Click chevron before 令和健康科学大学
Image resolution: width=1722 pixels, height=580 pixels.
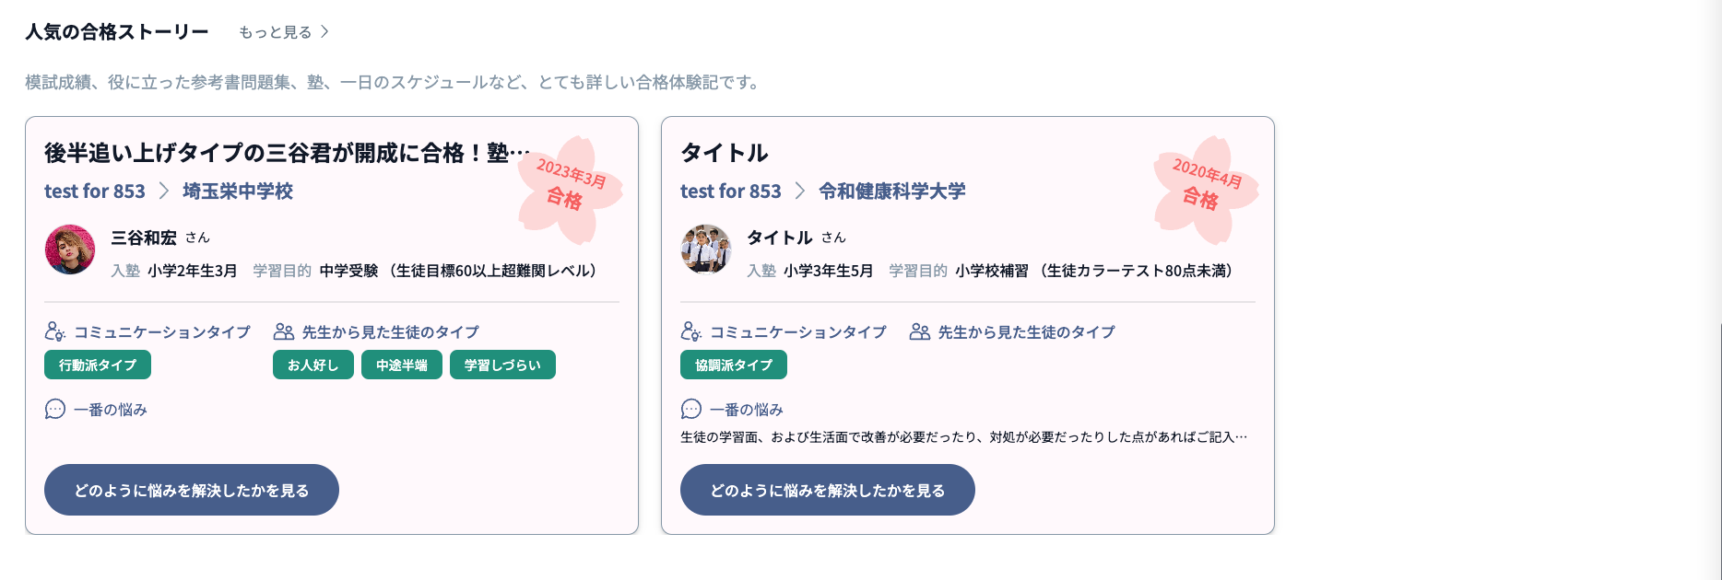coord(800,191)
